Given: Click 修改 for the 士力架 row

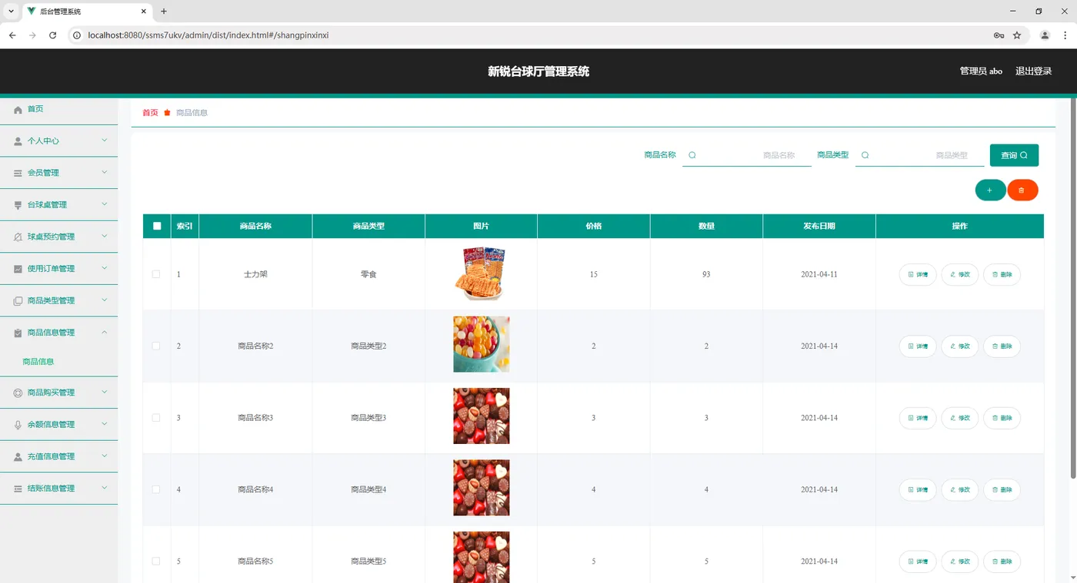Looking at the screenshot, I should (x=960, y=274).
